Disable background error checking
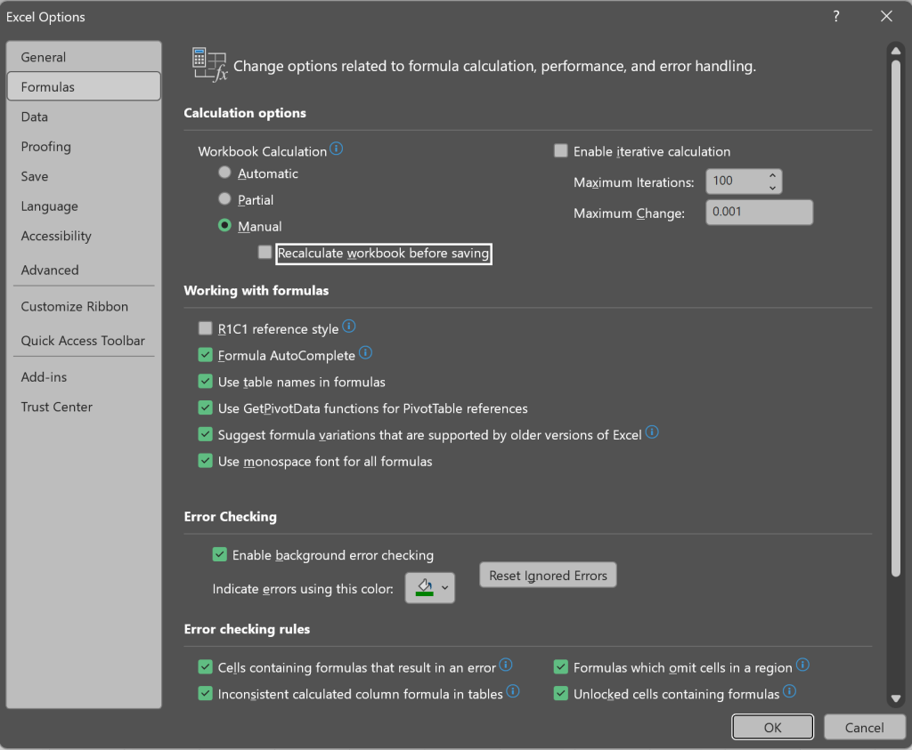This screenshot has height=750, width=912. coord(219,555)
